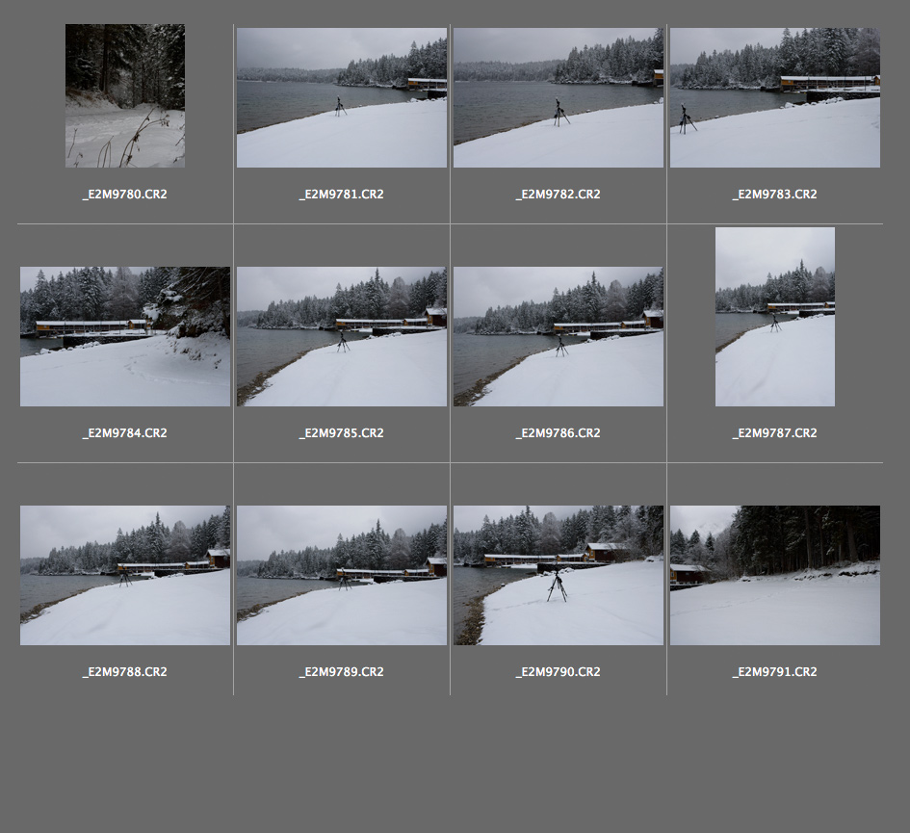Click the _E2M9781.CR2 photo thumbnail
910x833 pixels.
[x=341, y=97]
